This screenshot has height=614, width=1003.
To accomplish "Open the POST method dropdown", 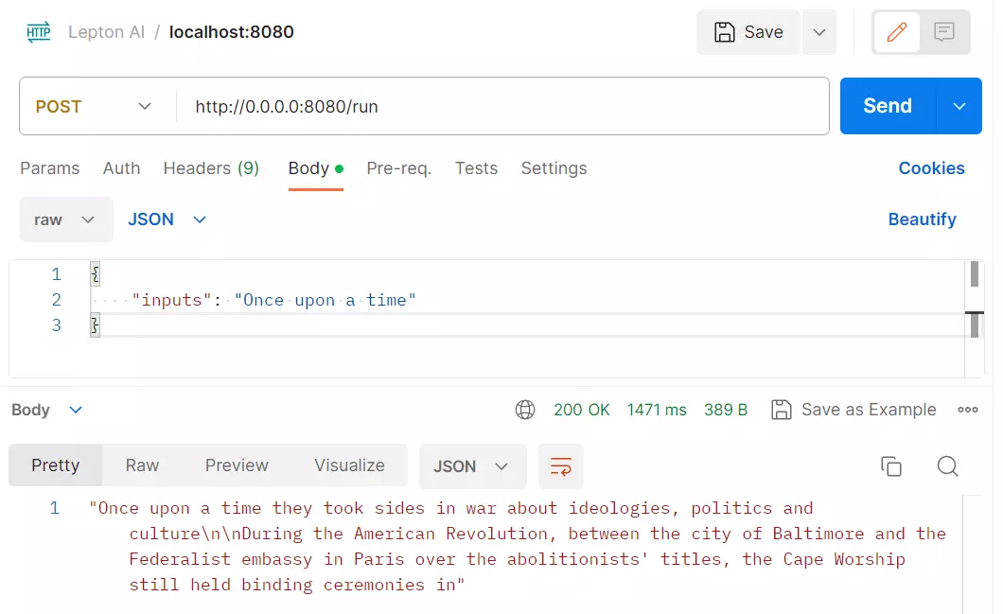I will point(94,106).
